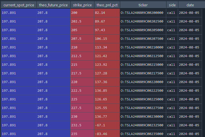Select strike price cell 225

coord(82,100)
